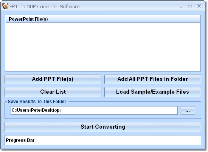Add All PPT Files In Folder
The height and width of the screenshot is (152, 208).
153,79
